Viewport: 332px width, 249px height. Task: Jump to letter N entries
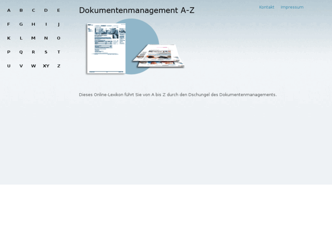[46, 38]
